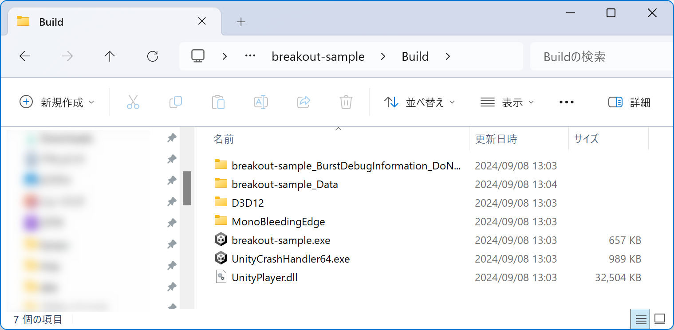The width and height of the screenshot is (674, 330).
Task: Sort by the 更新日時 column header
Action: [x=496, y=139]
